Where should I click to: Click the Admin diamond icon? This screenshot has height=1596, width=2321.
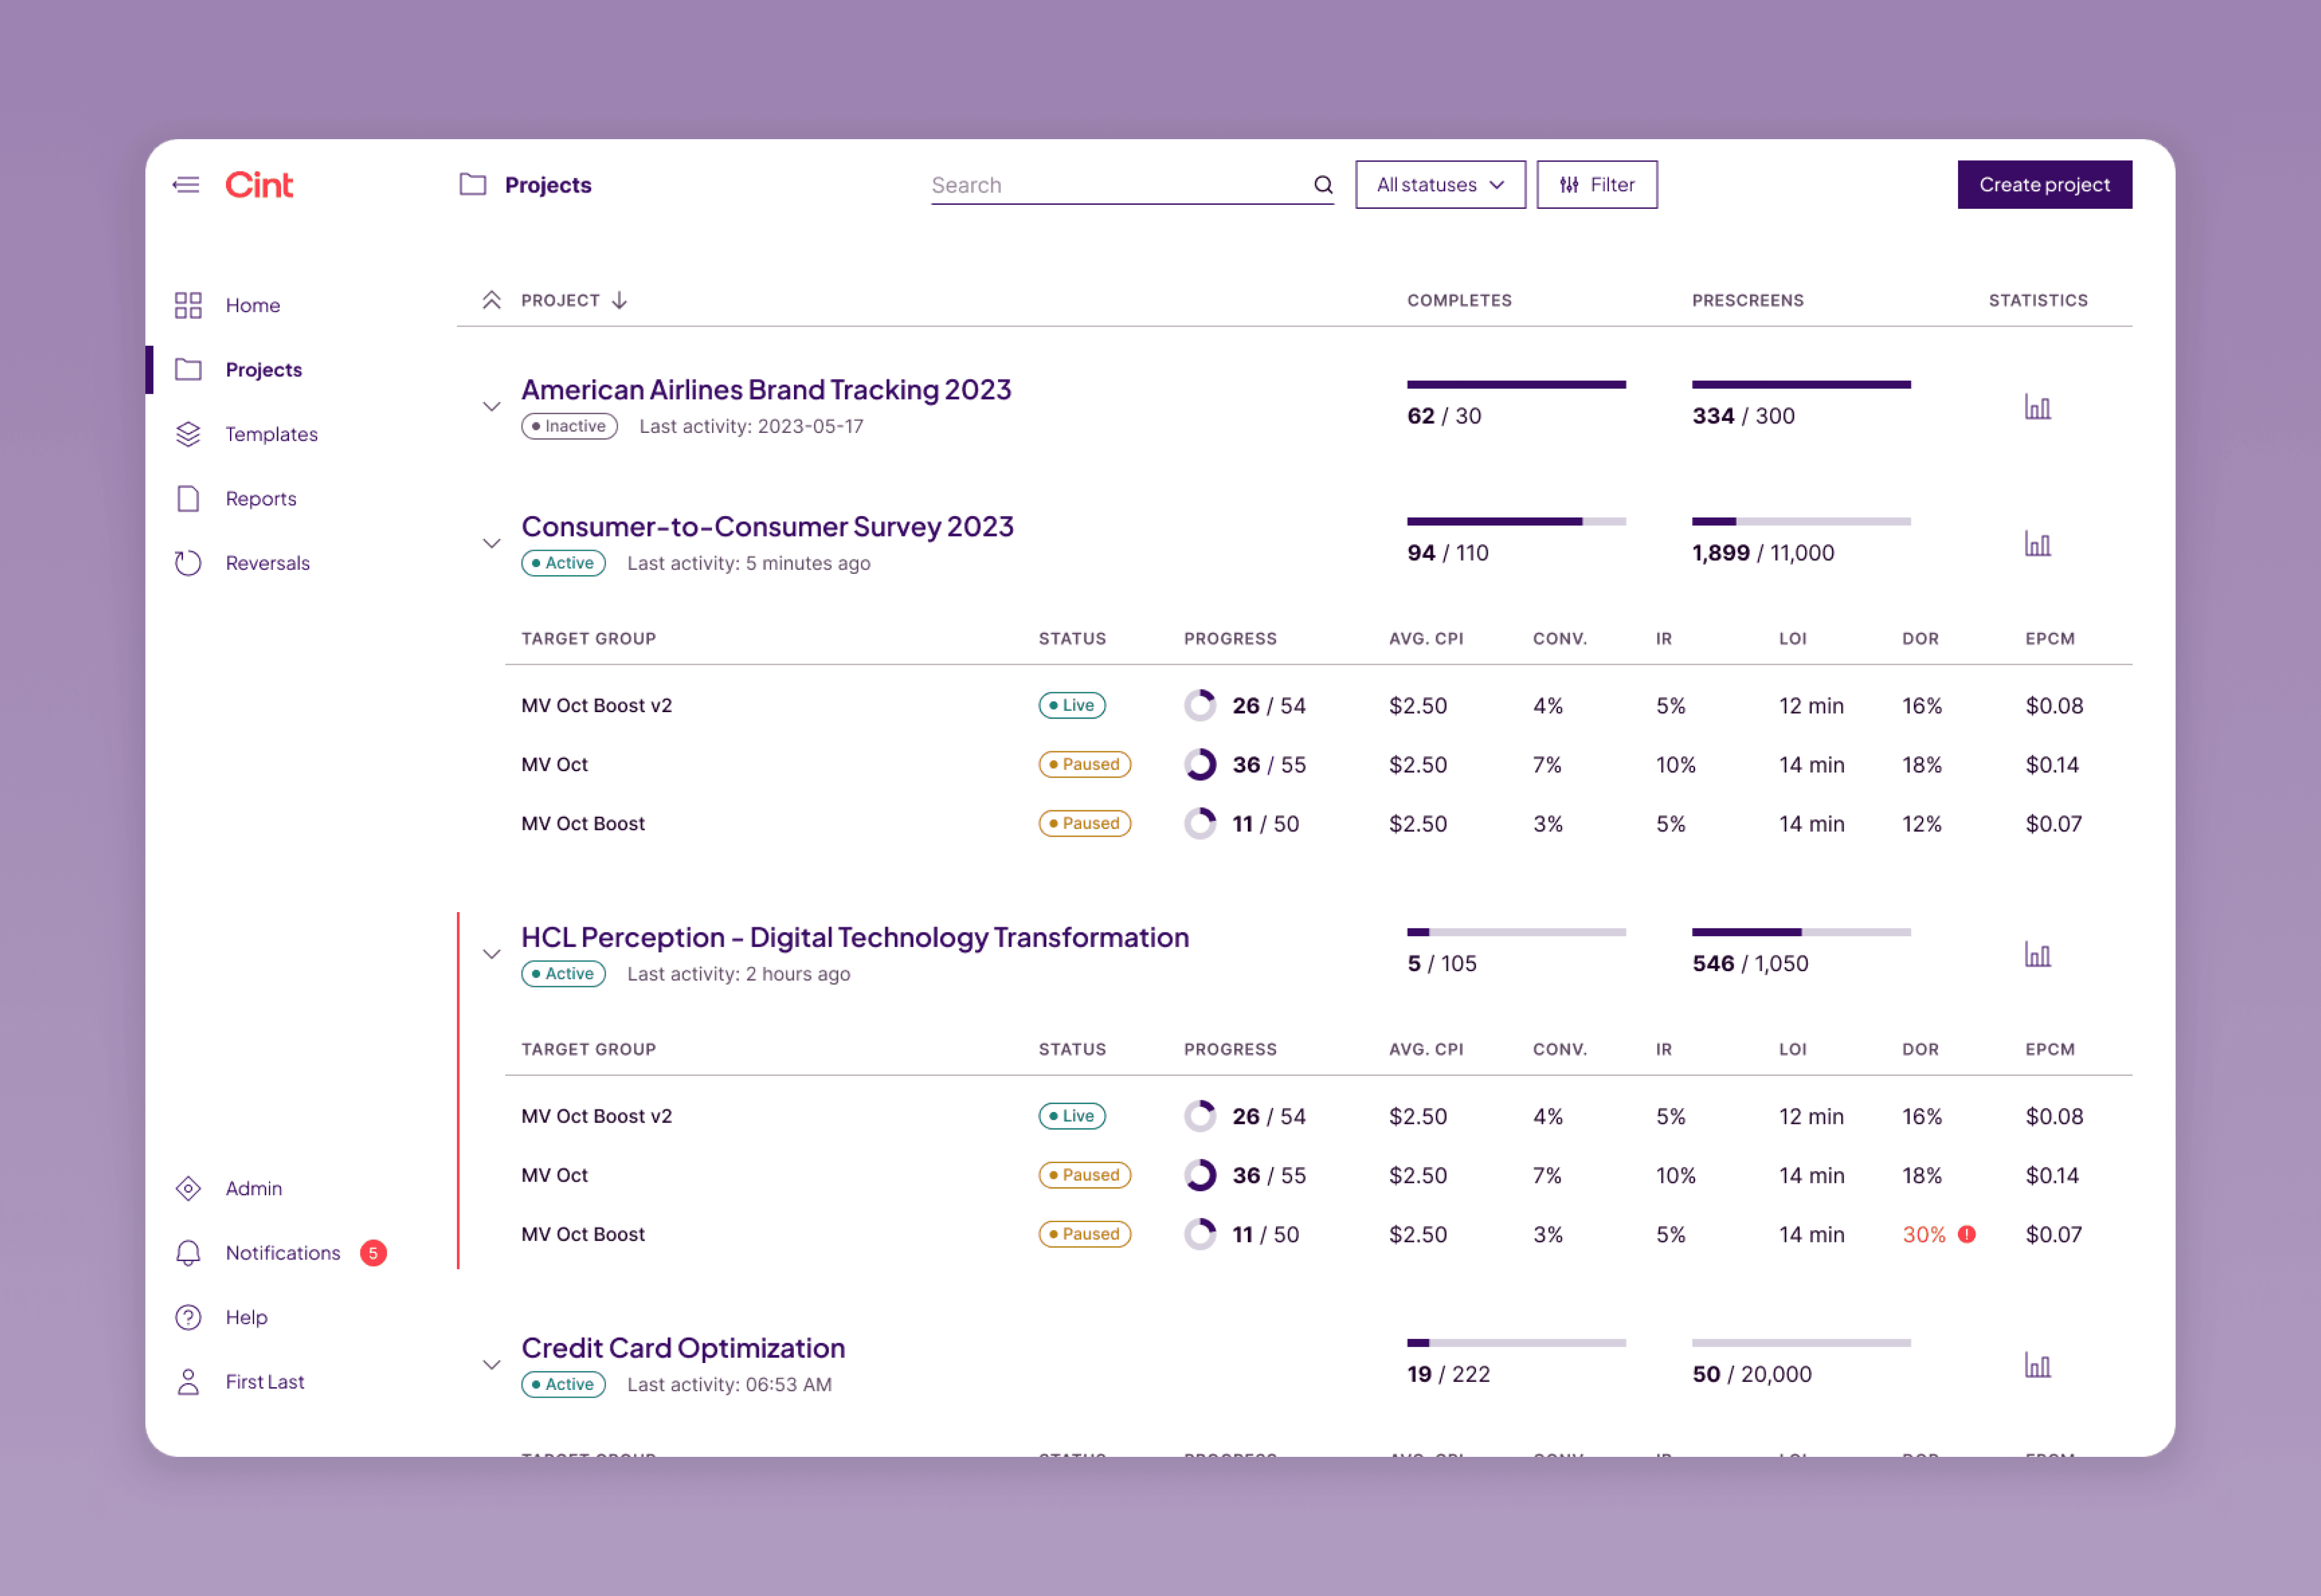[188, 1188]
